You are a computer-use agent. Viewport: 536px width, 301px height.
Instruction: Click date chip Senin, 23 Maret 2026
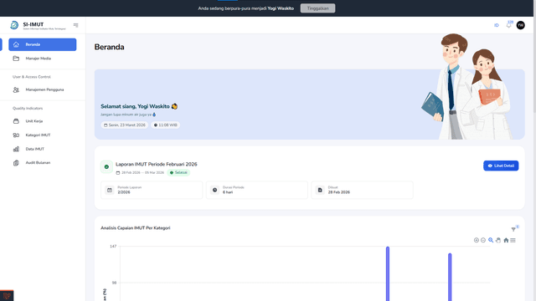(125, 125)
